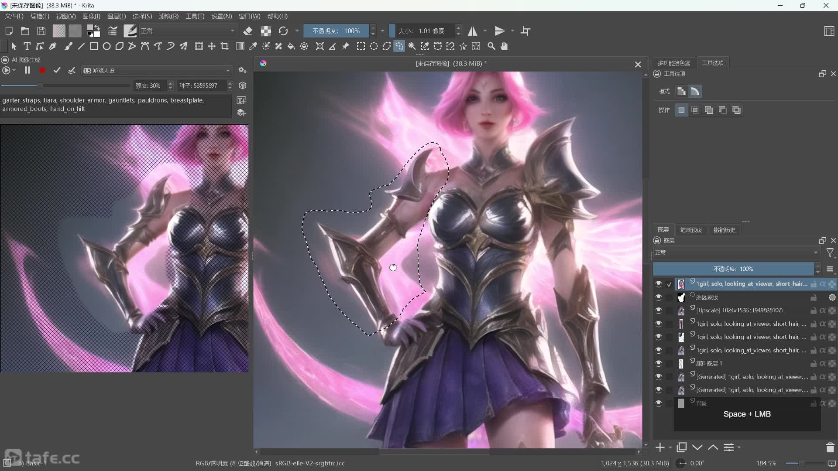
Task: Switch to the 笔刷预设 tab
Action: pos(691,230)
